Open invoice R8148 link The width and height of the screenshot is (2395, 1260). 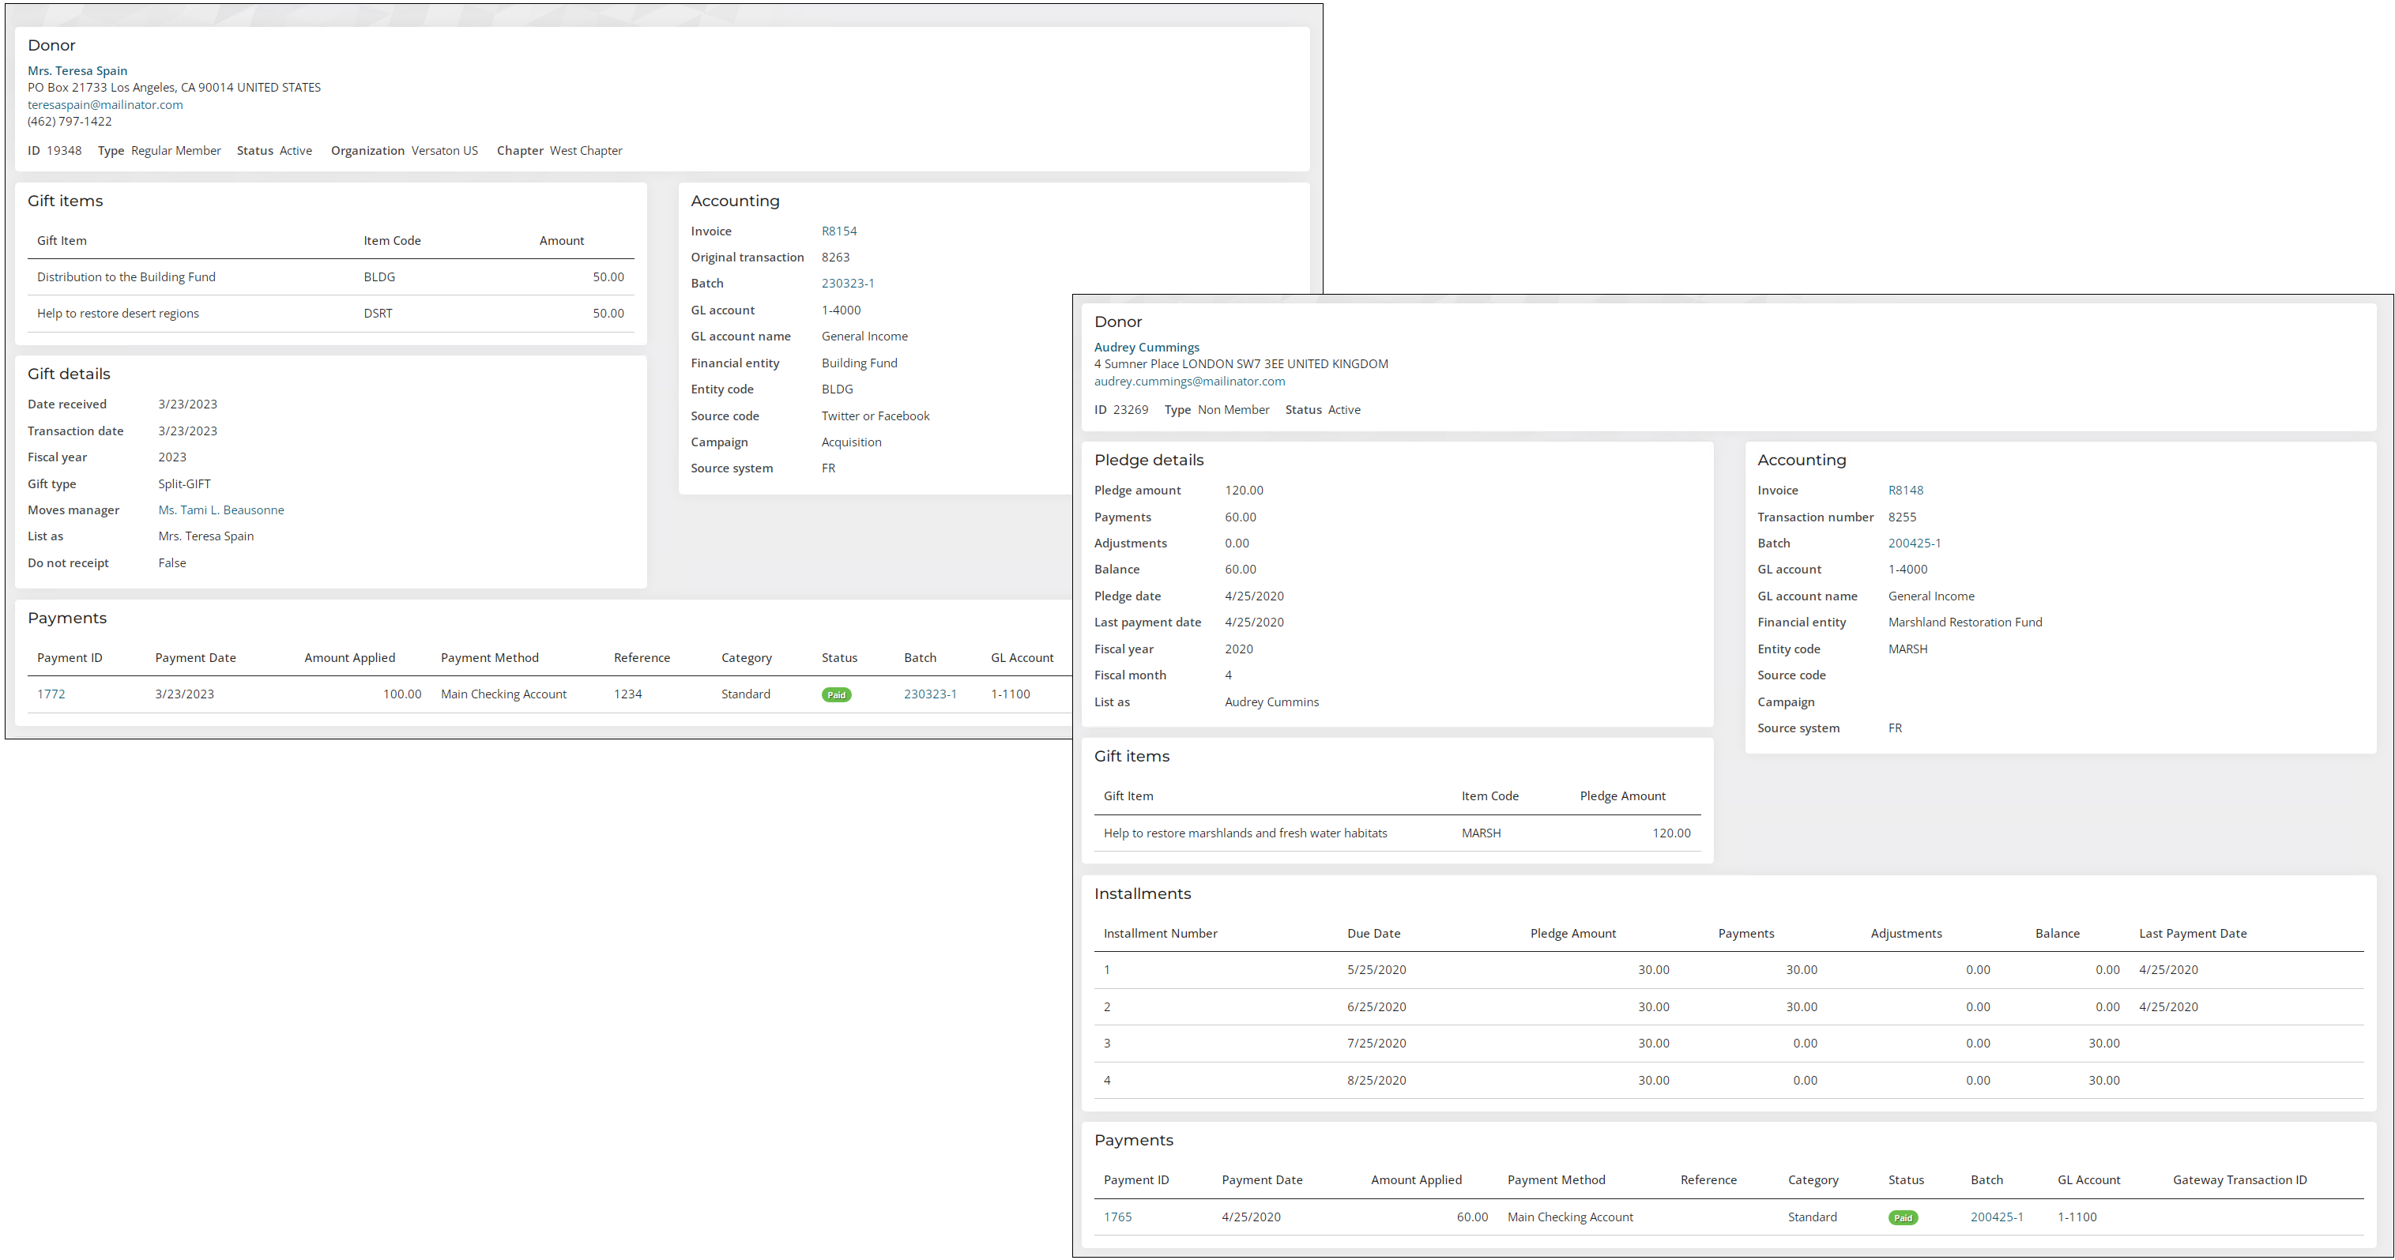coord(1905,491)
